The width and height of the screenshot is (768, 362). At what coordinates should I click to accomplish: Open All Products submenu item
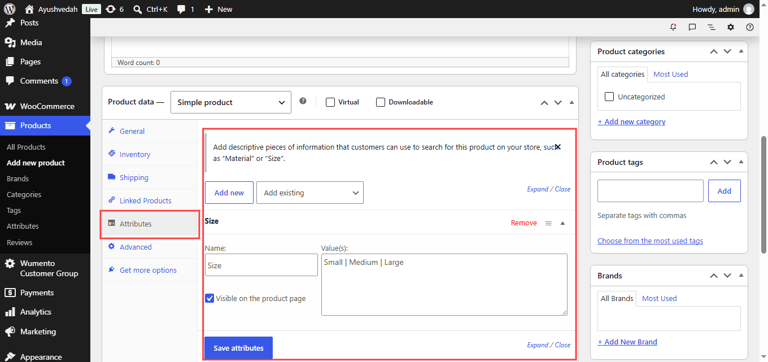[x=26, y=147]
